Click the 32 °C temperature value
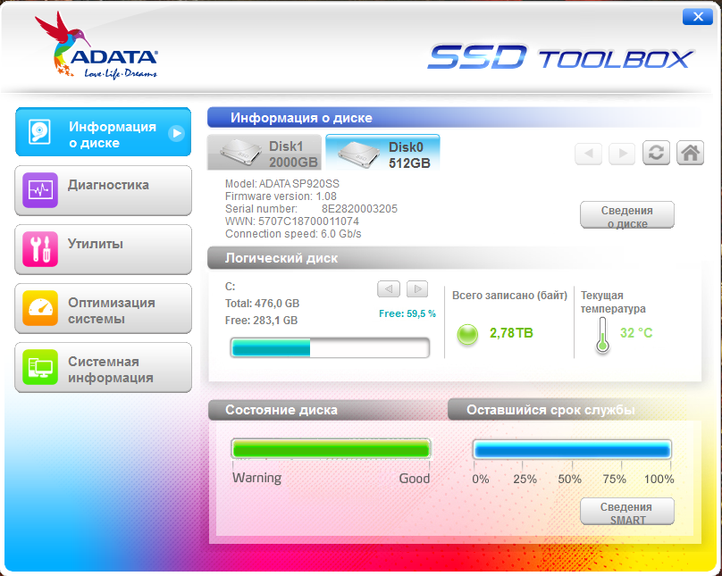This screenshot has height=576, width=722. 636,333
